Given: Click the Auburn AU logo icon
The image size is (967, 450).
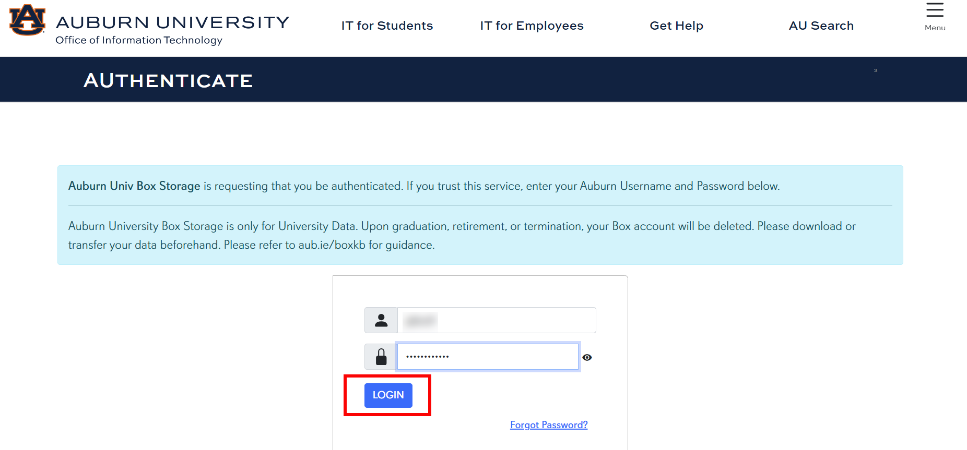Looking at the screenshot, I should [27, 20].
